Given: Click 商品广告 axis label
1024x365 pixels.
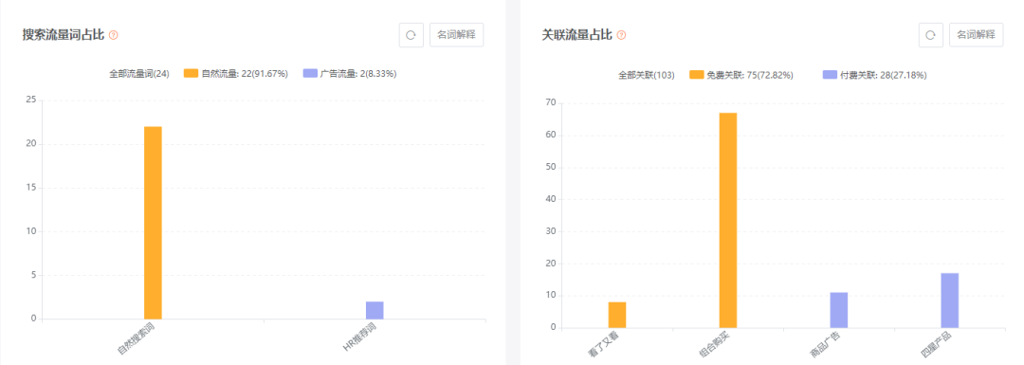Looking at the screenshot, I should click(x=827, y=345).
